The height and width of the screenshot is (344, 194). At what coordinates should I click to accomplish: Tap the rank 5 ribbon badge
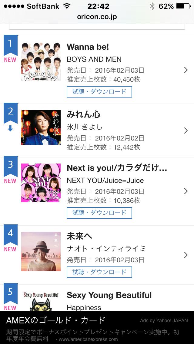tap(10, 293)
